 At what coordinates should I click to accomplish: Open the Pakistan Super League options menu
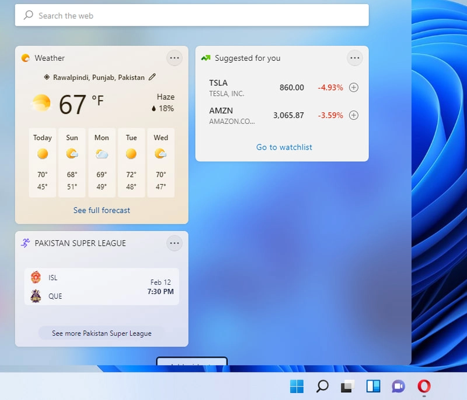(174, 243)
